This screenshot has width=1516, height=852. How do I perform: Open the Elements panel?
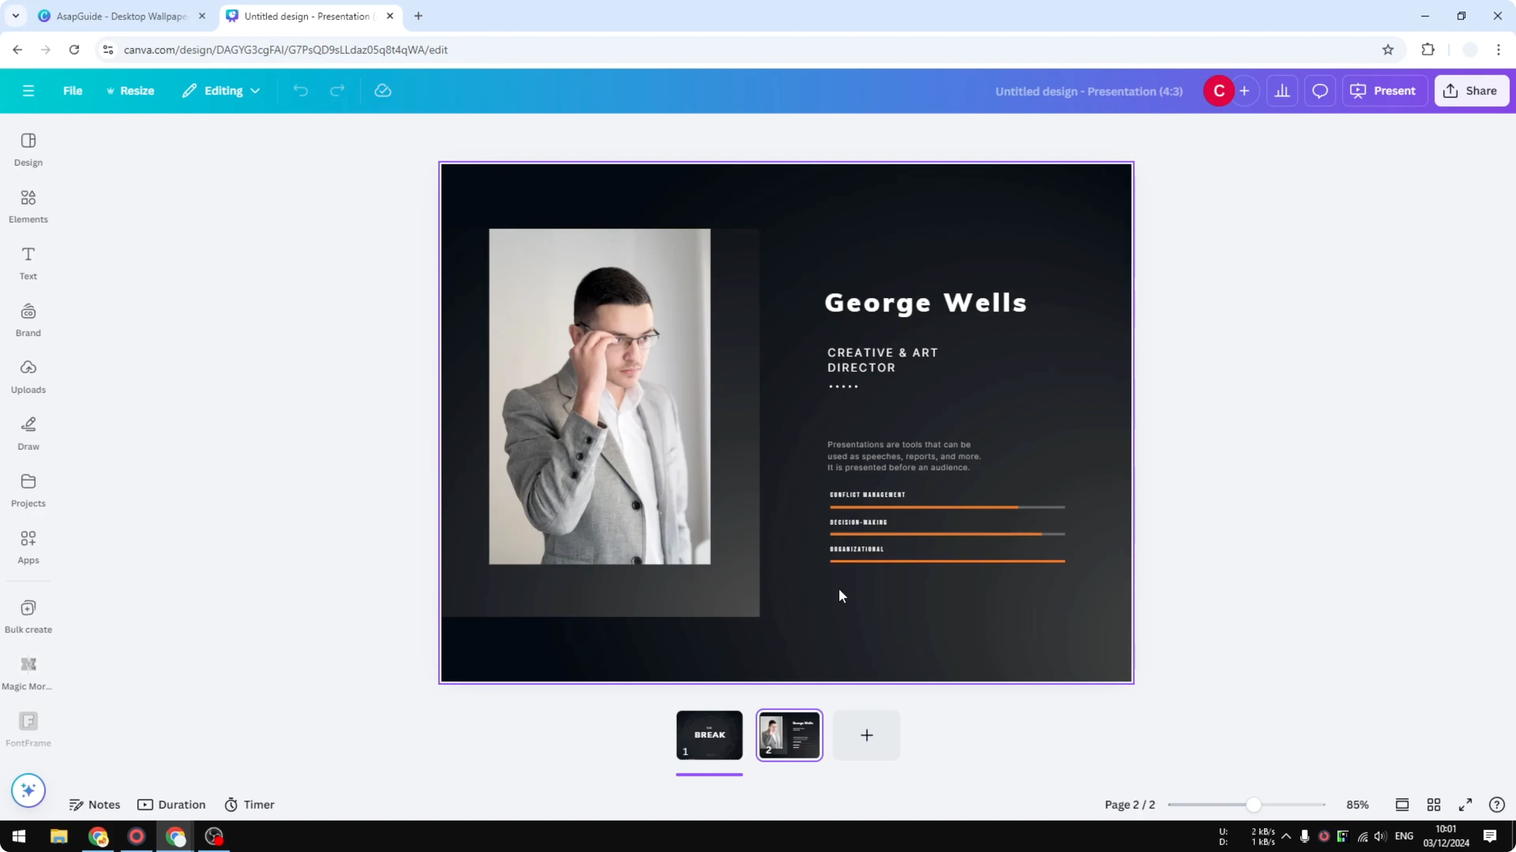tap(28, 205)
